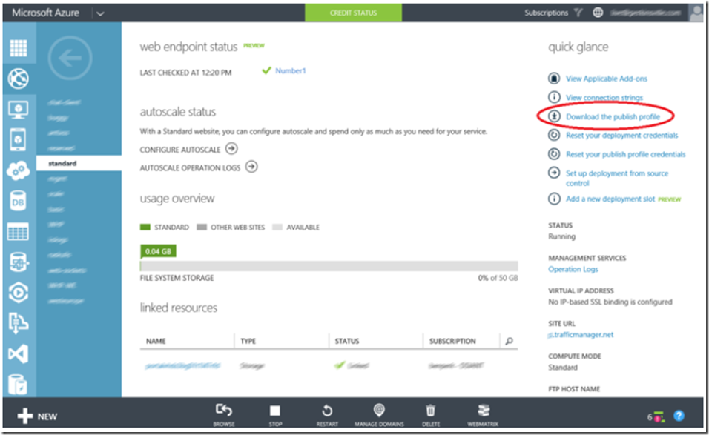This screenshot has width=709, height=435.
Task: Open the Subscriptions menu in header
Action: click(547, 13)
